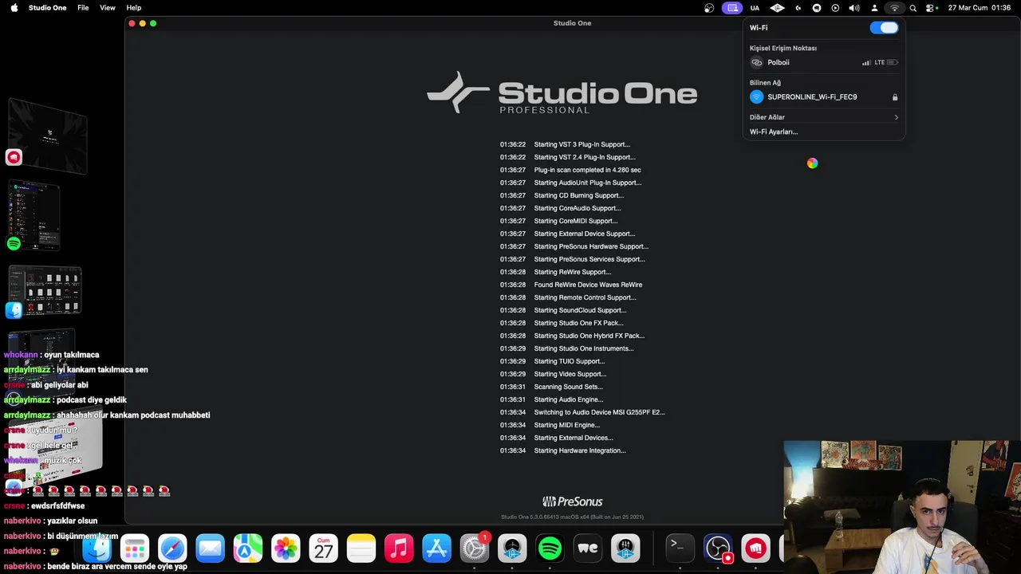Select the SUPERONLINE_Wi-Fi_FEC9 network

[824, 97]
